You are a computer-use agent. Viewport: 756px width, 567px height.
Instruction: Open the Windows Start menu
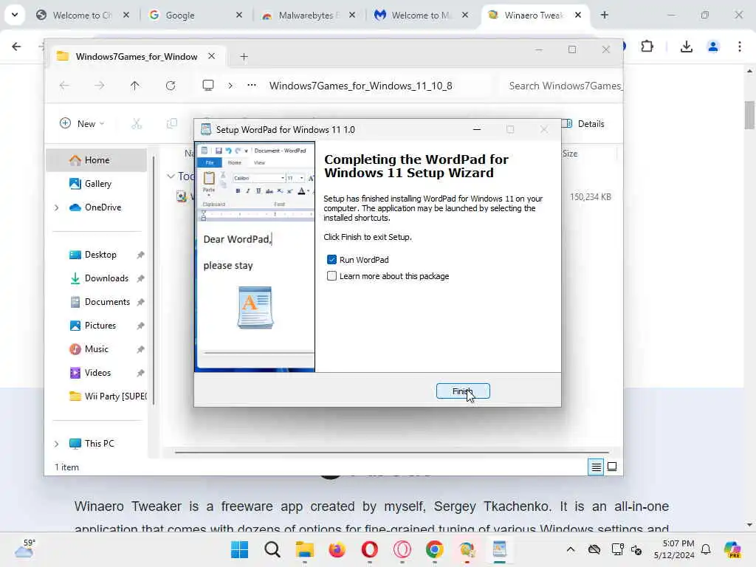(x=239, y=549)
